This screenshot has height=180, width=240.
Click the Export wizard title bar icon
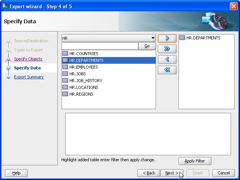point(5,6)
